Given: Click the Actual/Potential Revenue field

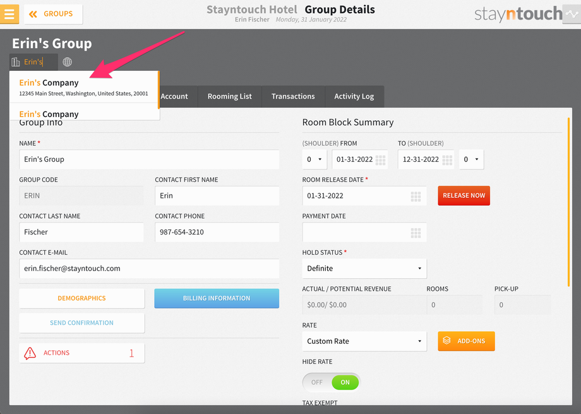Looking at the screenshot, I should [364, 305].
